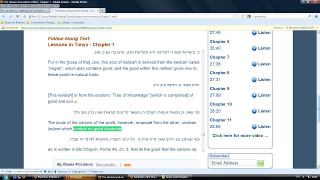Click the Email Address input field

point(233,163)
